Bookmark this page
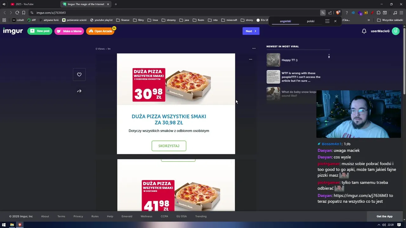Viewport: 406px width, 228px height. 23,13
